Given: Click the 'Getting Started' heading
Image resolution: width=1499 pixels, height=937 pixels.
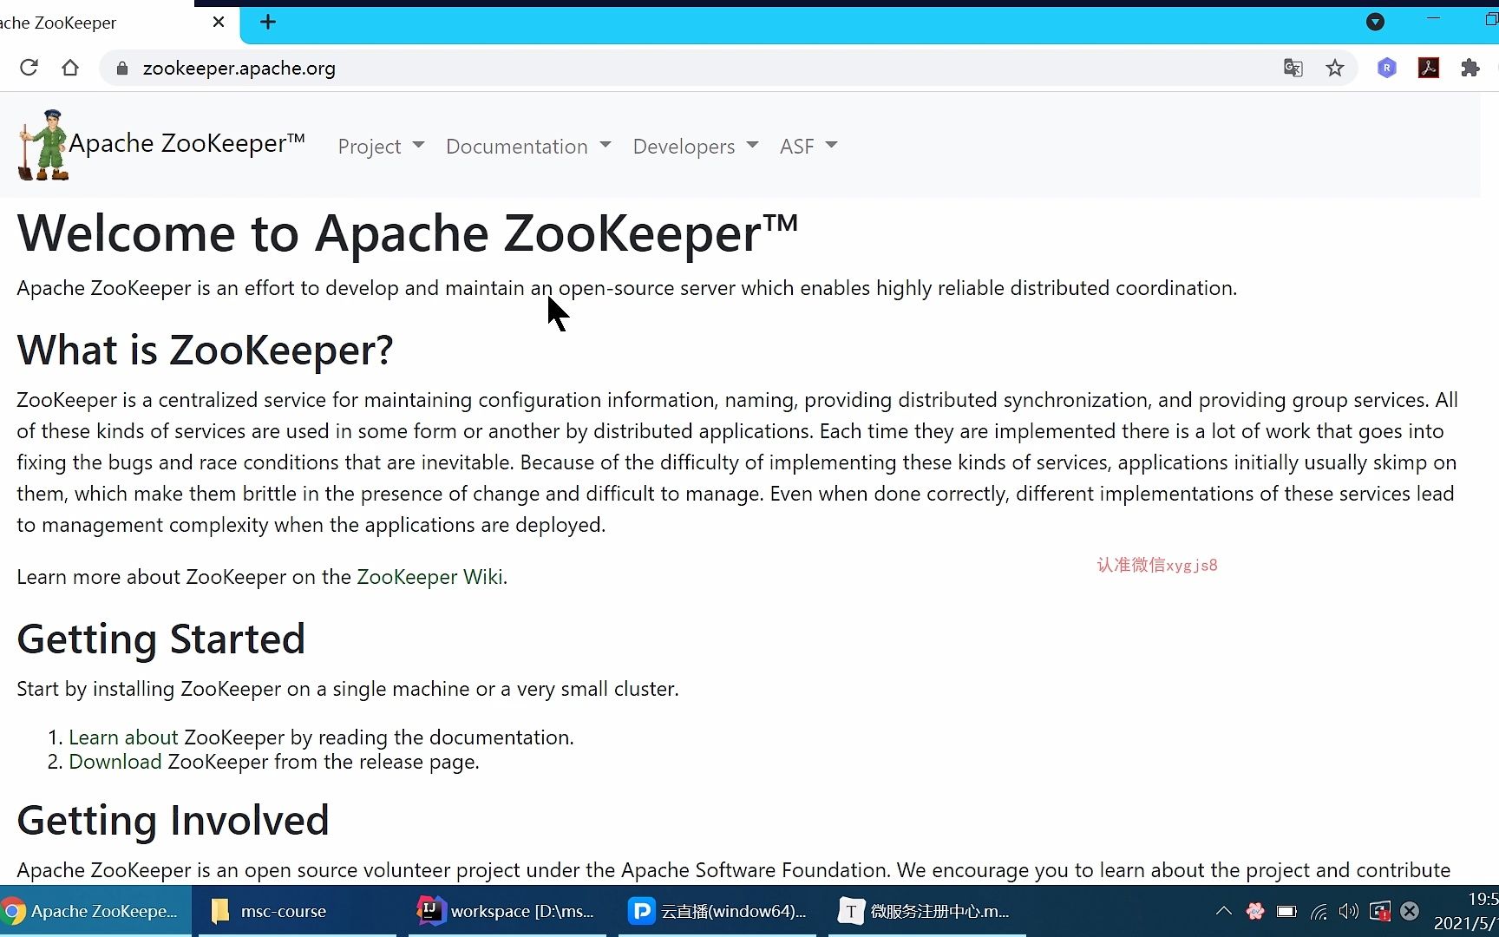Looking at the screenshot, I should [x=161, y=639].
